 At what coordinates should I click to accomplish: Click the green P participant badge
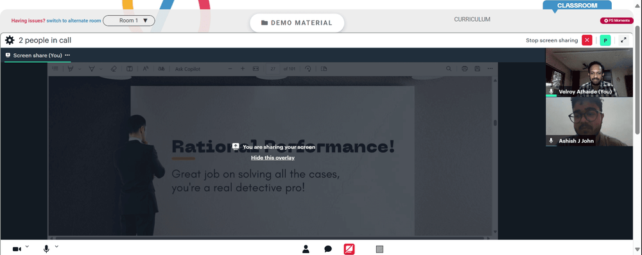(605, 40)
